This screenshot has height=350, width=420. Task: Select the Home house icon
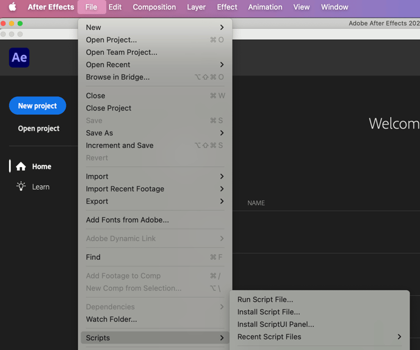21,166
